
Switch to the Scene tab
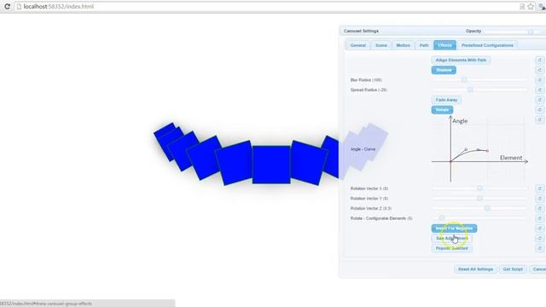381,45
